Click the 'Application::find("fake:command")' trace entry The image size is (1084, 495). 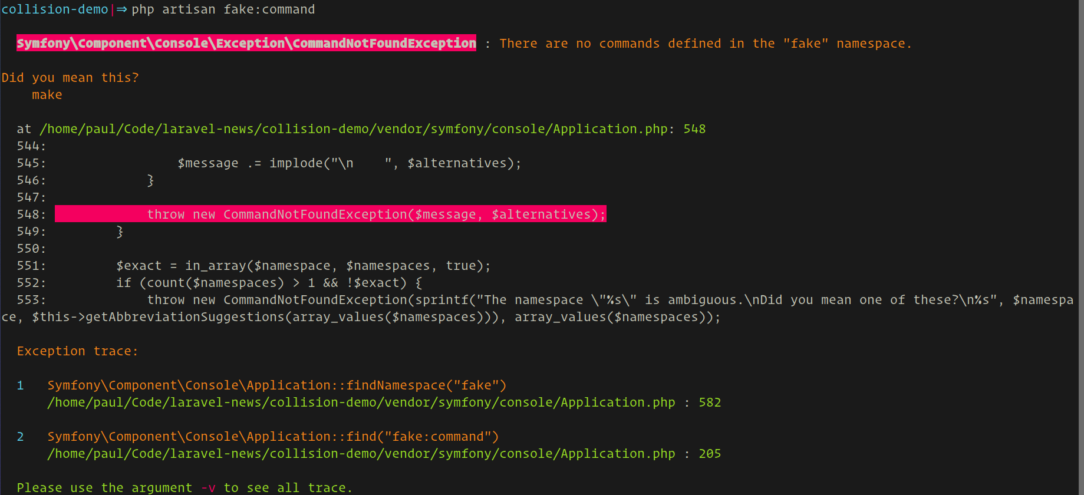pyautogui.click(x=273, y=437)
